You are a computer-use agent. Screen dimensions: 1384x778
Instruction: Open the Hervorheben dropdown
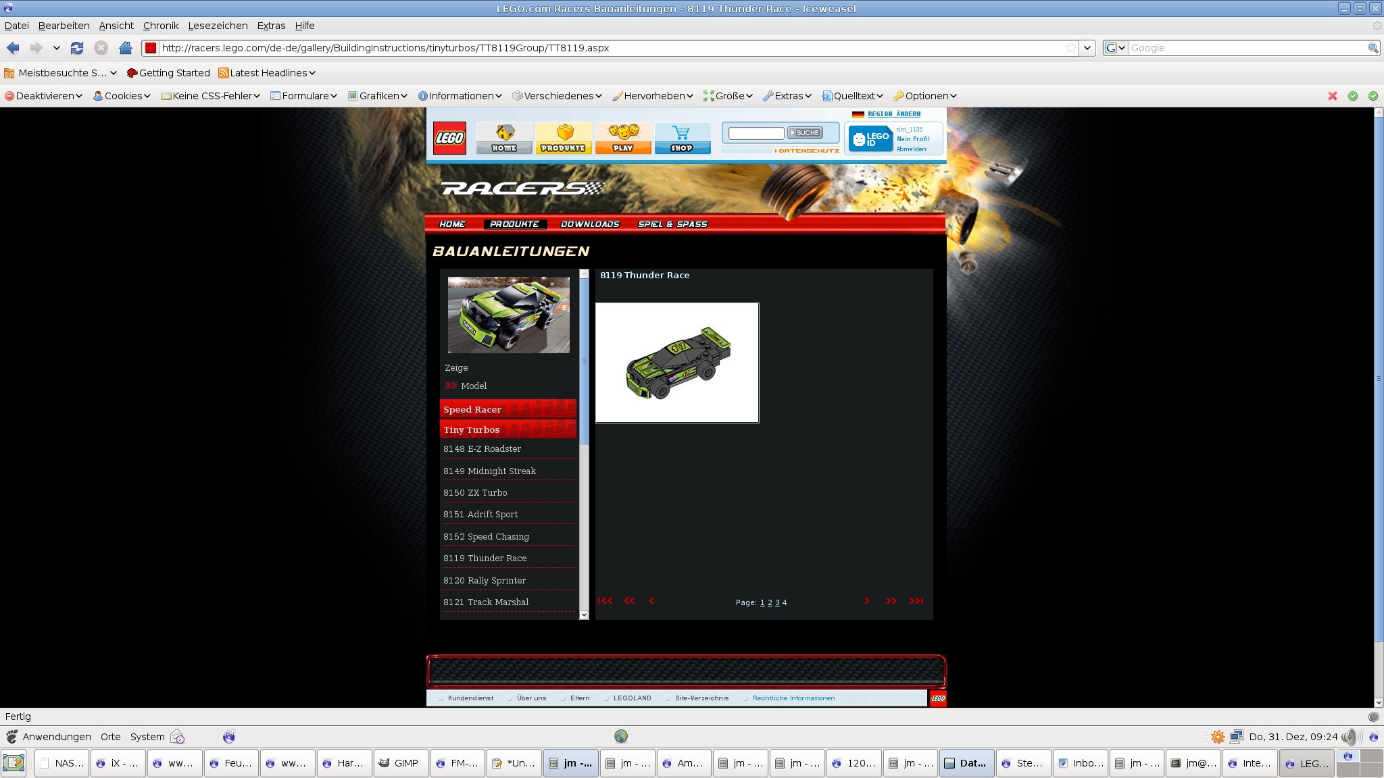[x=653, y=96]
